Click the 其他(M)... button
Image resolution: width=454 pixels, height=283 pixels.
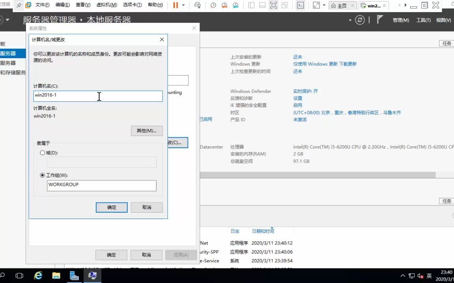coord(147,131)
